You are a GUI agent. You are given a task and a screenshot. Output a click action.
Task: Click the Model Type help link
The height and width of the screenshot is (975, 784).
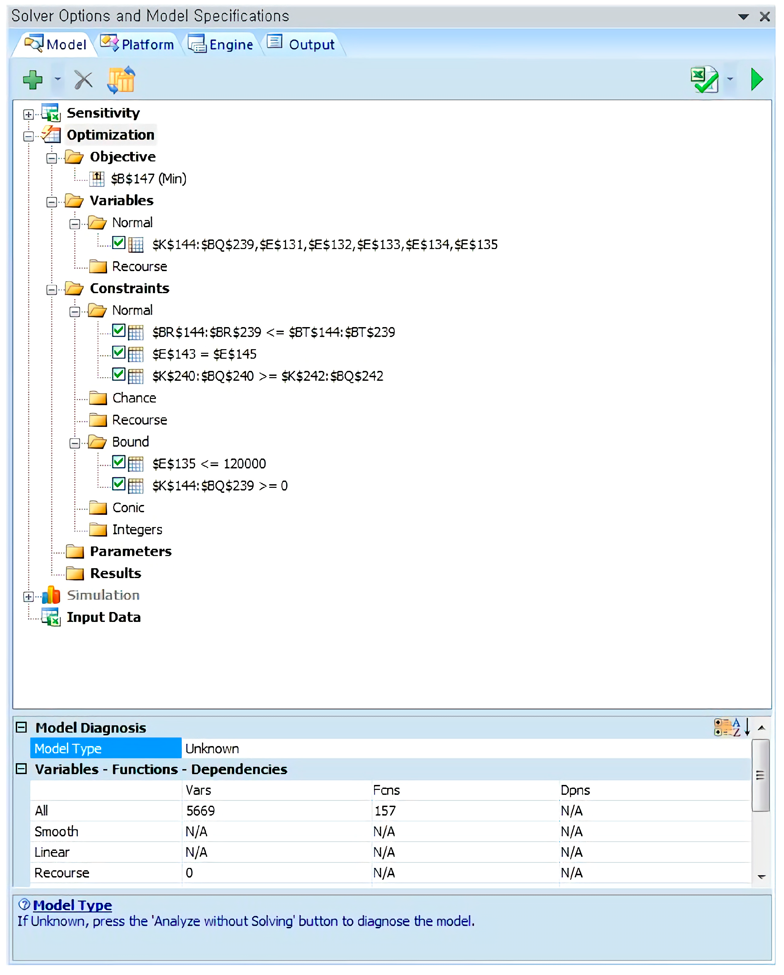click(x=73, y=905)
